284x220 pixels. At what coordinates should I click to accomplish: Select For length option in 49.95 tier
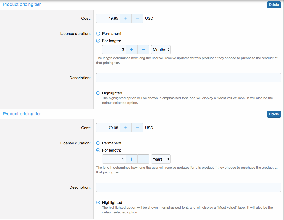(98, 41)
